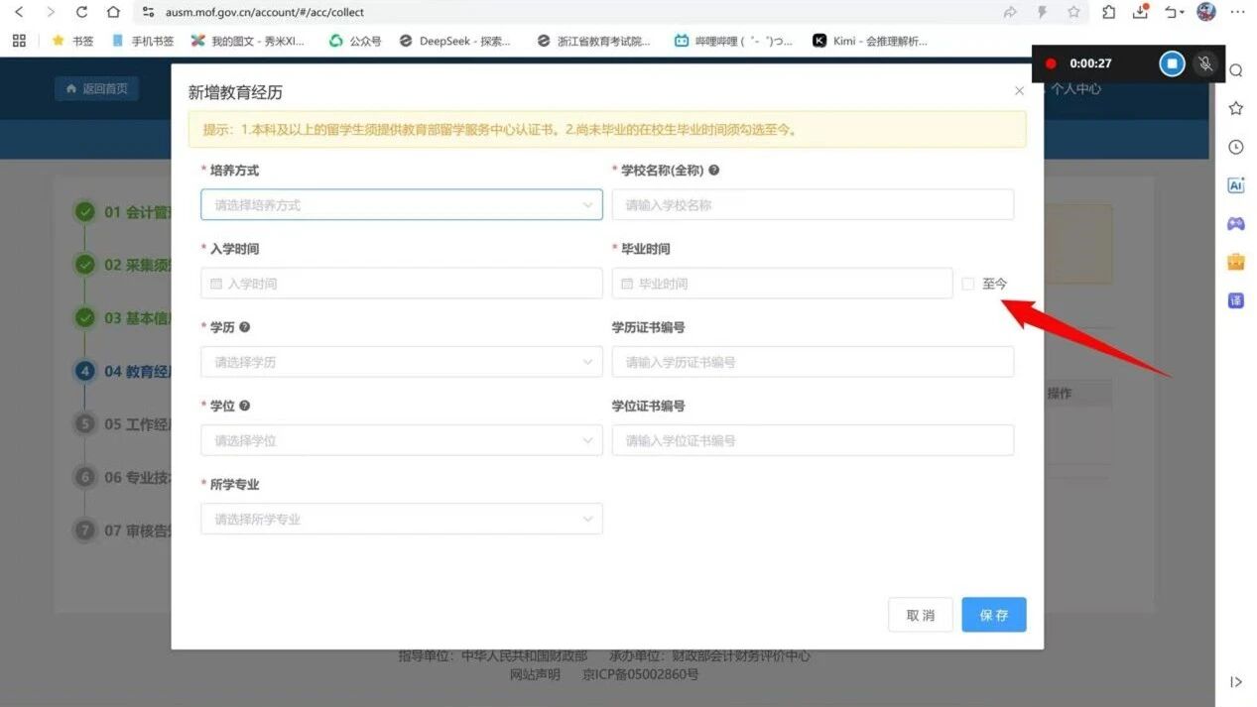
Task: Click the 入学时间 date field
Action: coord(401,284)
